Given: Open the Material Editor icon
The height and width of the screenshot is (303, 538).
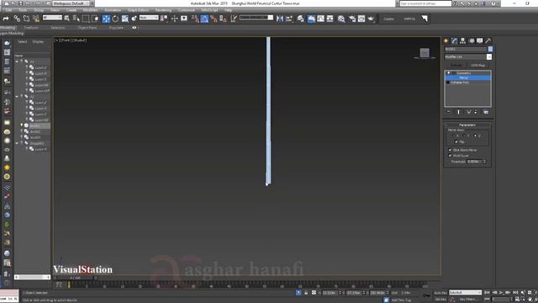Looking at the screenshot, I should point(341,19).
